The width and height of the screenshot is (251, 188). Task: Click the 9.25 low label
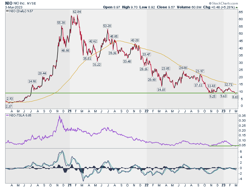click(x=212, y=96)
